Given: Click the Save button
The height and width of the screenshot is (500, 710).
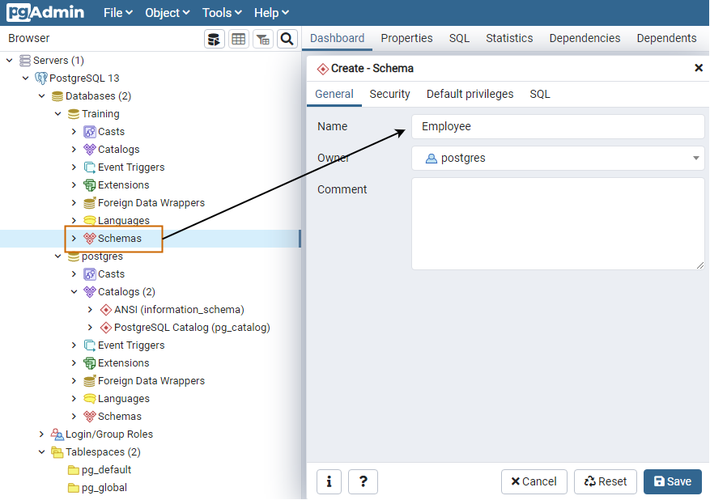Looking at the screenshot, I should point(673,481).
